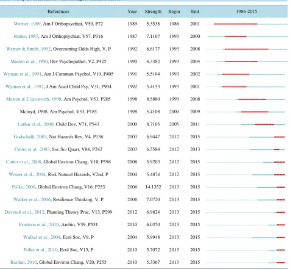
Task: Click the burst bar for Werner & Smith, 1992
Action: (x=247, y=49)
